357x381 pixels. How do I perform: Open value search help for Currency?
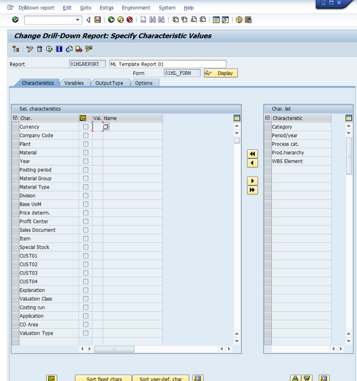click(x=106, y=126)
